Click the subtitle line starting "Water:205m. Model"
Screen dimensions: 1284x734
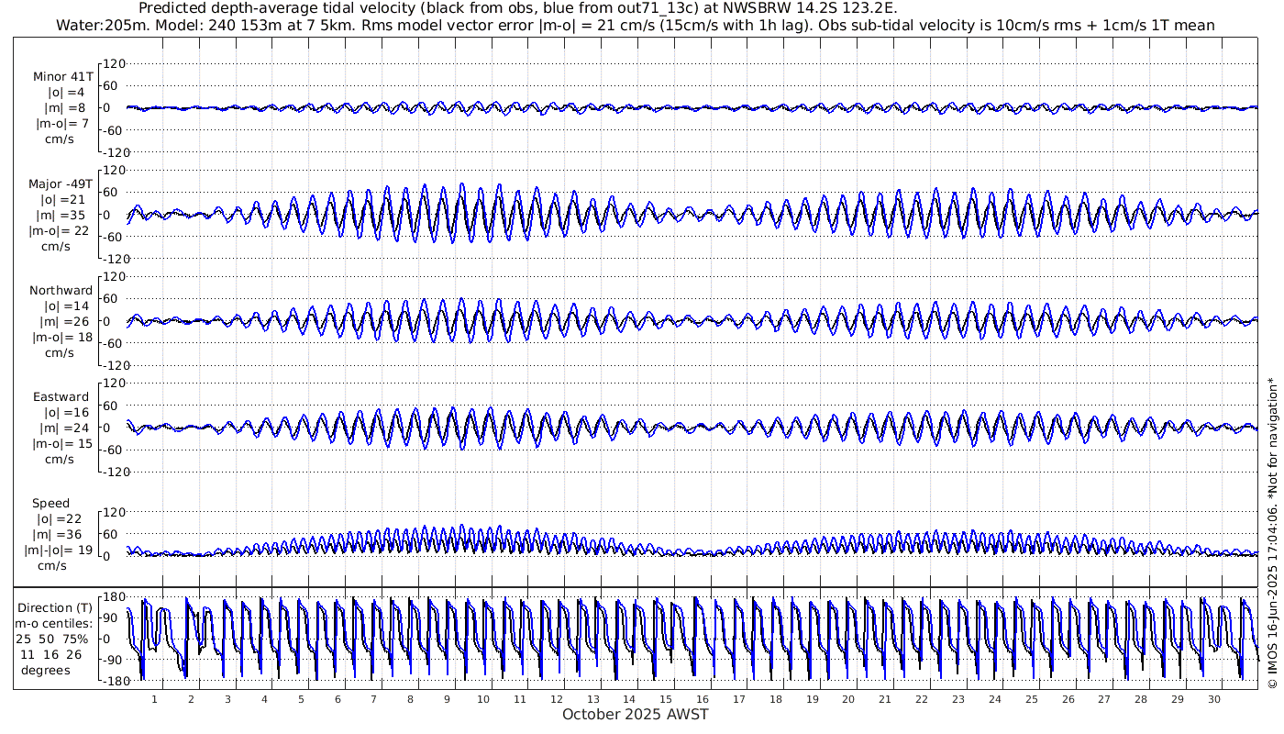(634, 26)
